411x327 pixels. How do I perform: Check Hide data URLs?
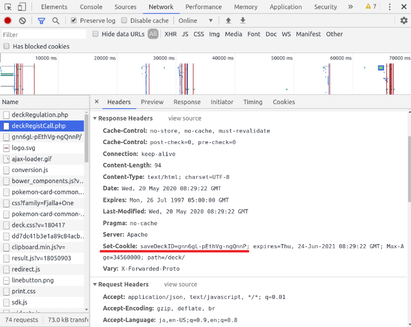pyautogui.click(x=96, y=34)
